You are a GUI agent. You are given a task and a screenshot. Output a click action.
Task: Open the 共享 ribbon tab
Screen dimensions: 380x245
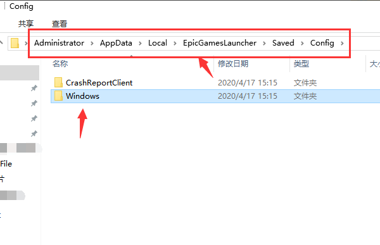click(26, 23)
